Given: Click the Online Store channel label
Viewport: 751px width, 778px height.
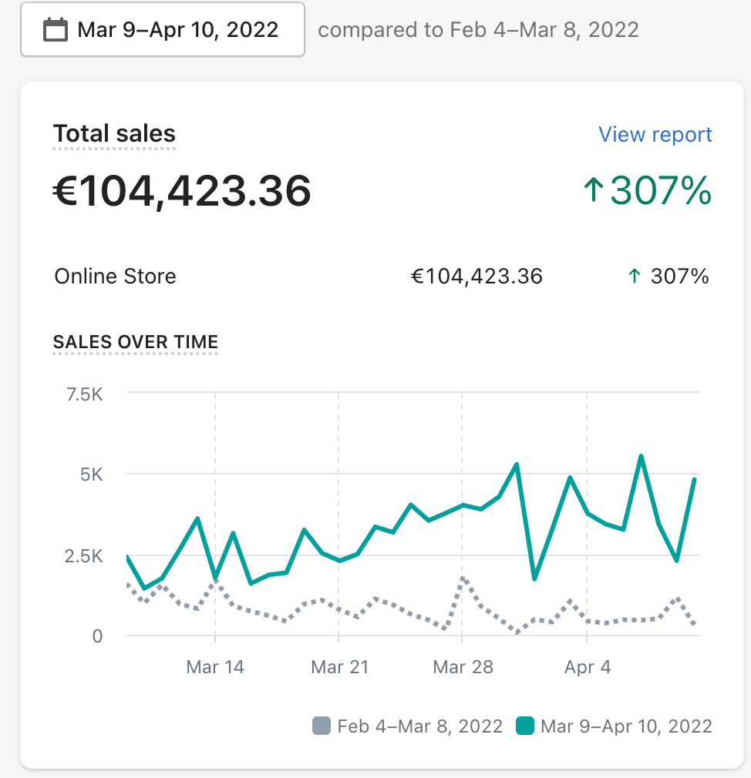Looking at the screenshot, I should tap(116, 277).
